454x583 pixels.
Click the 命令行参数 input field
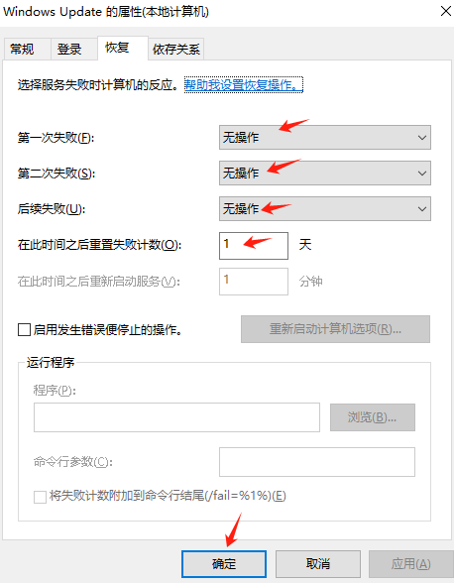click(x=317, y=462)
